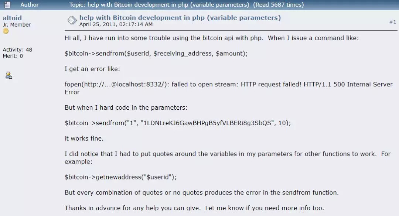The image size is (399, 216).
Task: Click the sendfrom($userid...) code line
Action: point(156,54)
